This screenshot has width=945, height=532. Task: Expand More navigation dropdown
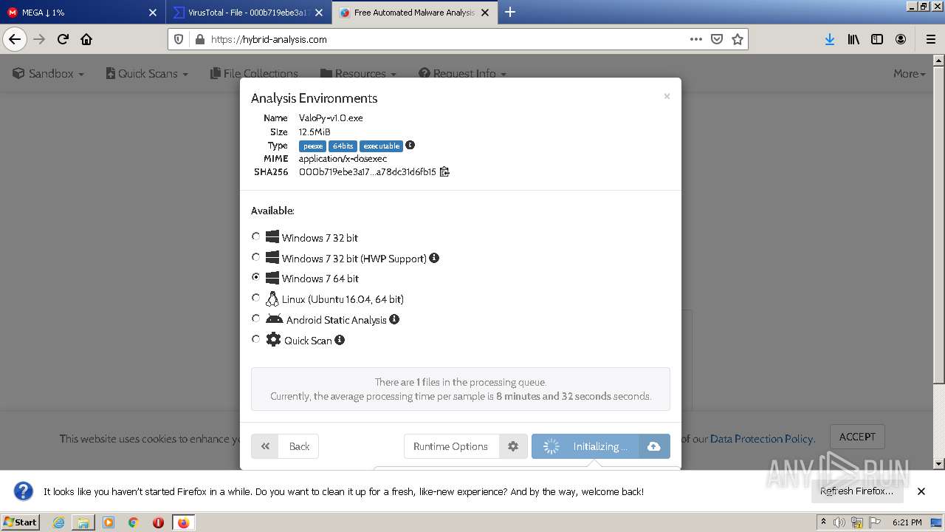(910, 73)
